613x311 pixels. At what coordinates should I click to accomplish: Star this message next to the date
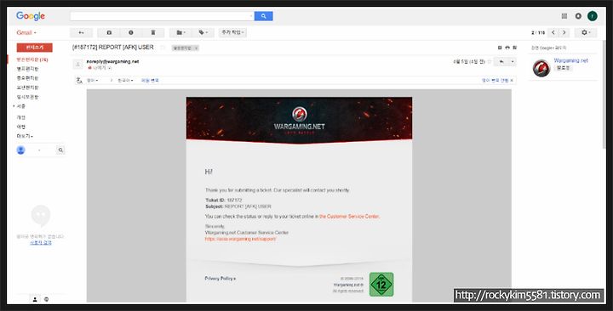(x=490, y=62)
